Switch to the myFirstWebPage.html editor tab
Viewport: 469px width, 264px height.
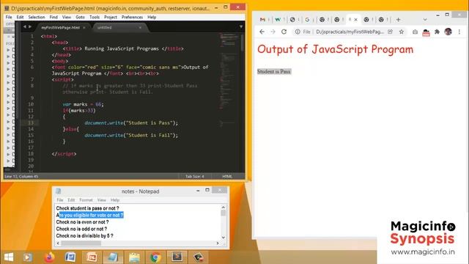(60, 28)
